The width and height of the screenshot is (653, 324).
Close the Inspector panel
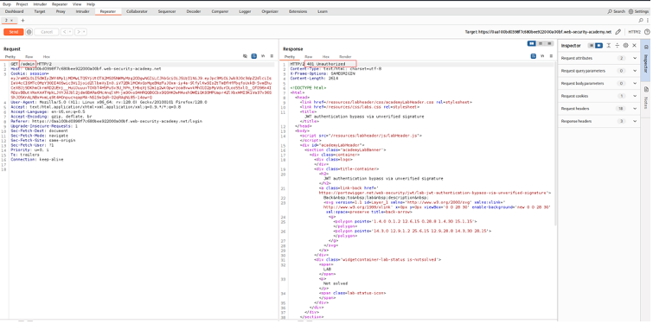(x=634, y=45)
